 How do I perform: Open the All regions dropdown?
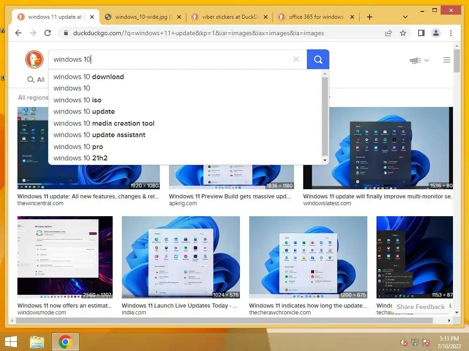coord(33,97)
